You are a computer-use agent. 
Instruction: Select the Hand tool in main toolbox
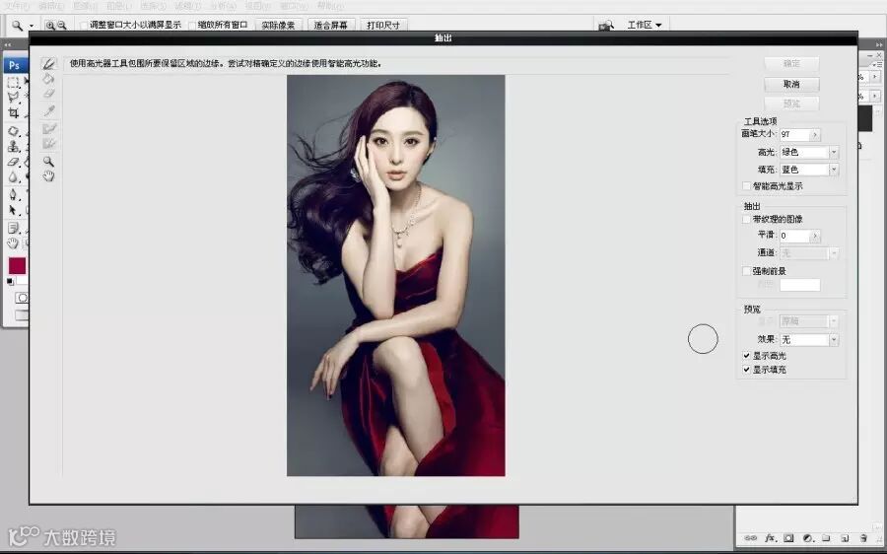pos(13,243)
